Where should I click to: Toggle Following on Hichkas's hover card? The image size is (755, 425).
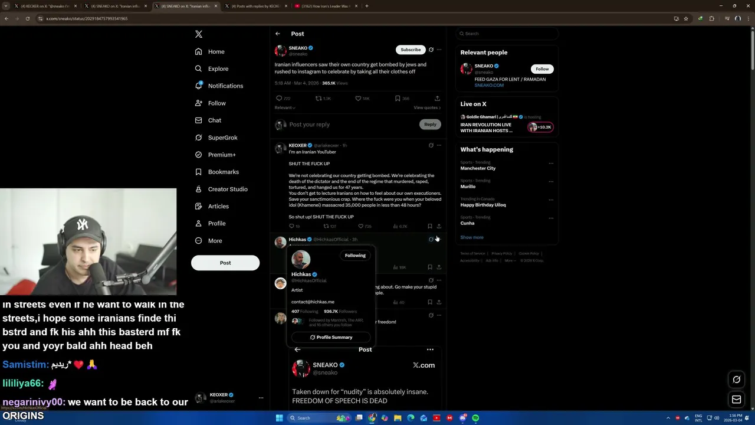click(355, 256)
